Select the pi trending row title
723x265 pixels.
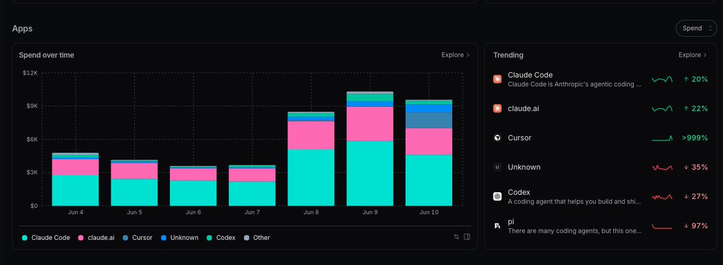click(512, 222)
